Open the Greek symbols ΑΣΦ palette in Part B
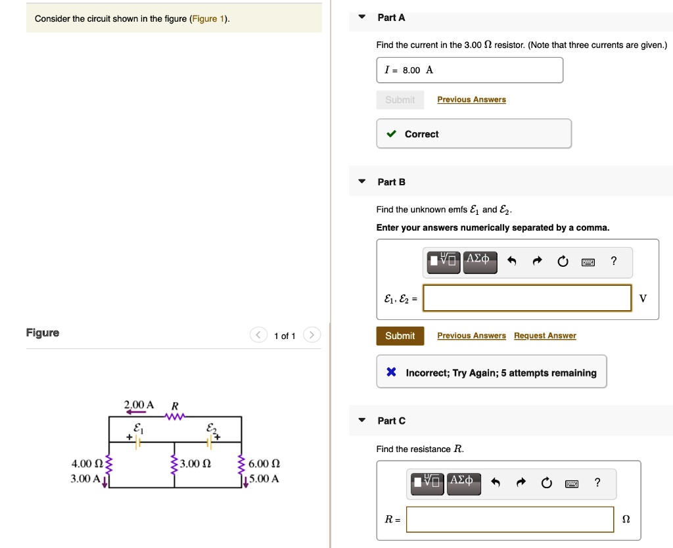The height and width of the screenshot is (548, 673). tap(480, 261)
